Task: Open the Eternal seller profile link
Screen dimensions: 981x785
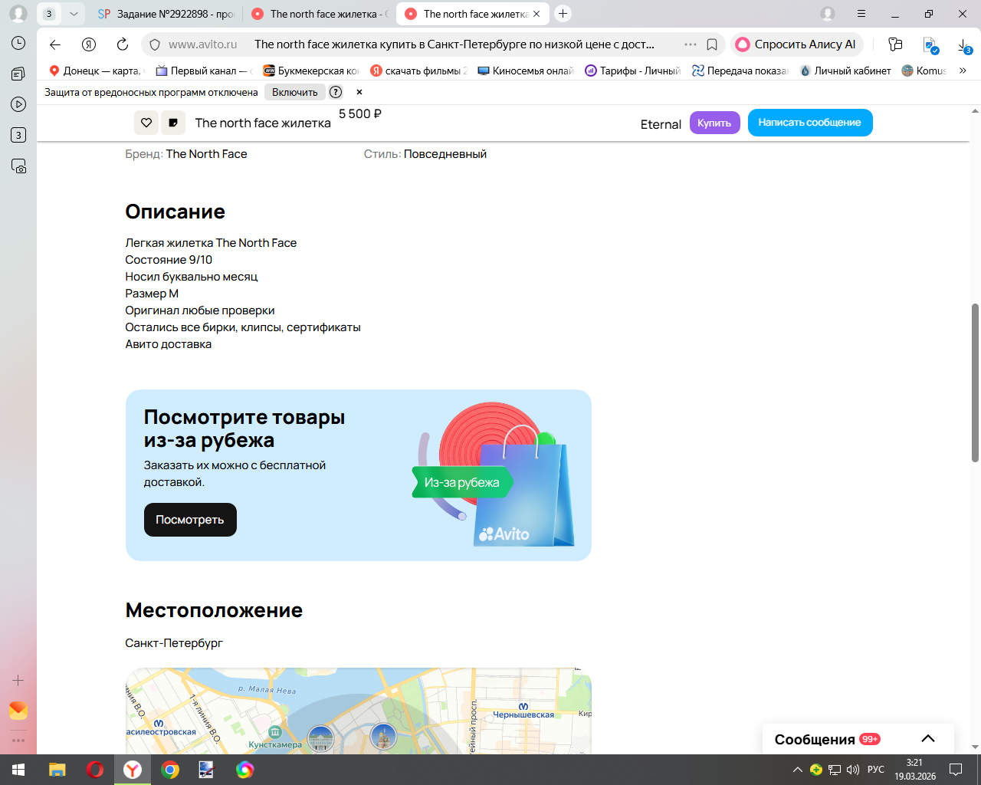Action: click(x=661, y=124)
